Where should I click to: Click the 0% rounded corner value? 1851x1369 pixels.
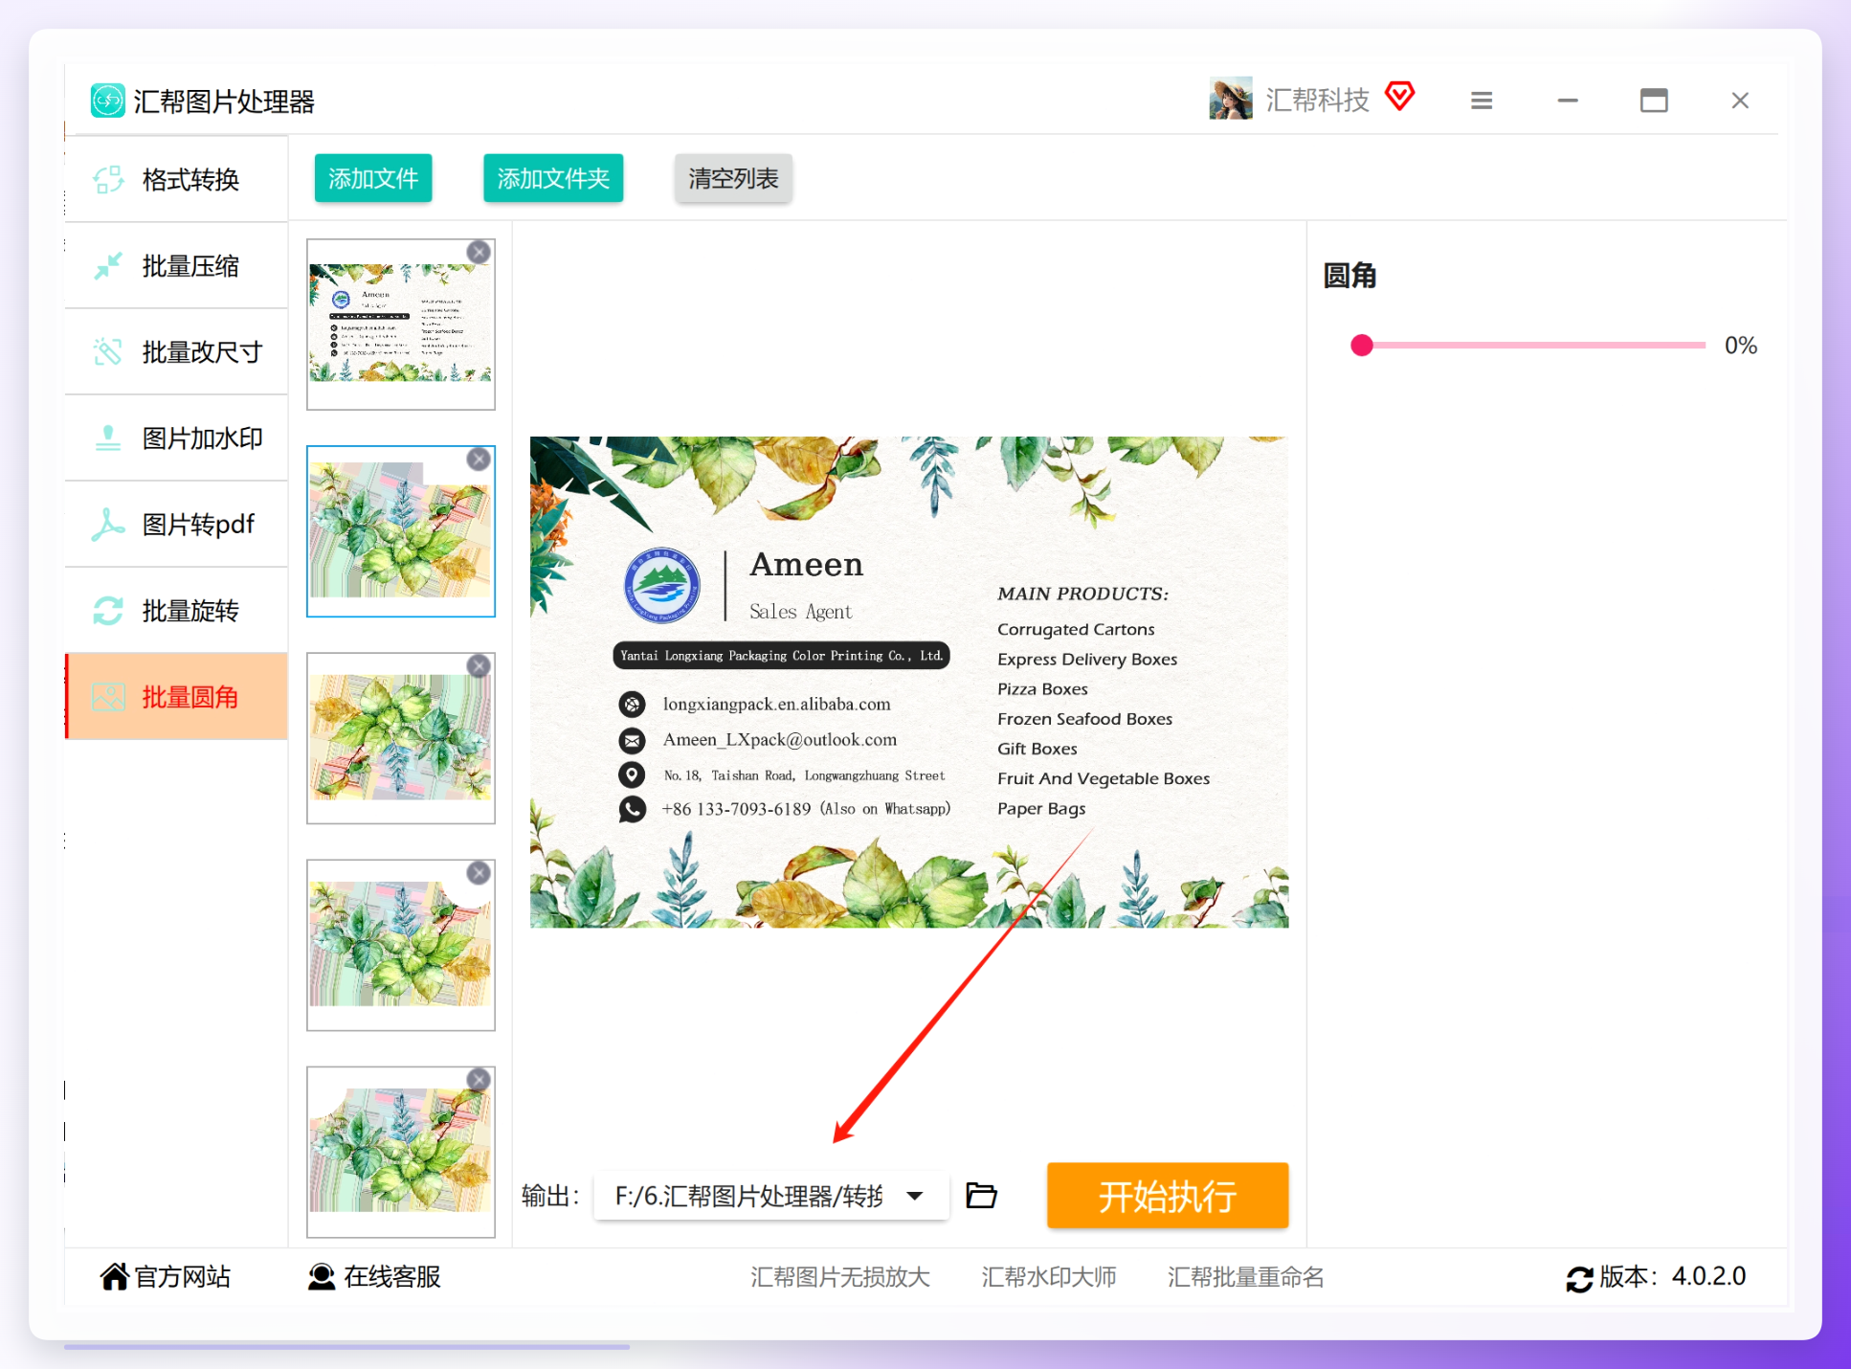(x=1741, y=346)
